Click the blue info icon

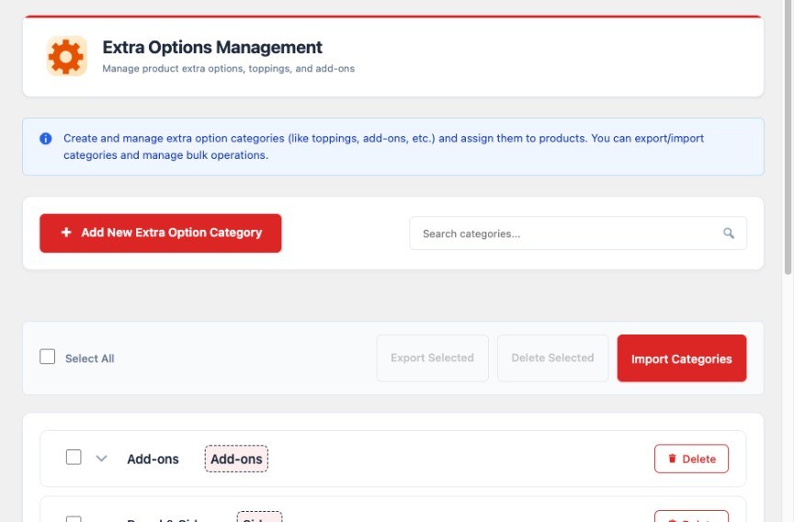[46, 139]
